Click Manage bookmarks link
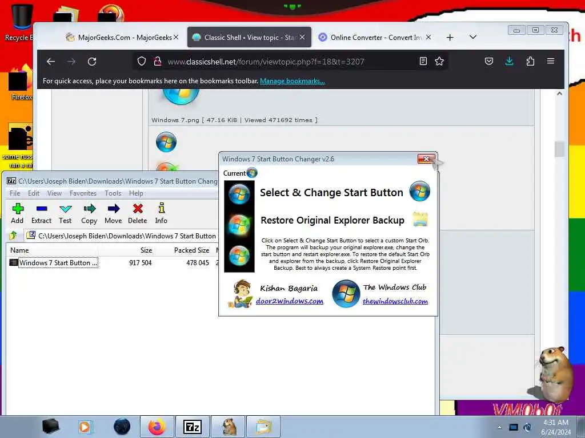This screenshot has height=438, width=585. tap(292, 81)
